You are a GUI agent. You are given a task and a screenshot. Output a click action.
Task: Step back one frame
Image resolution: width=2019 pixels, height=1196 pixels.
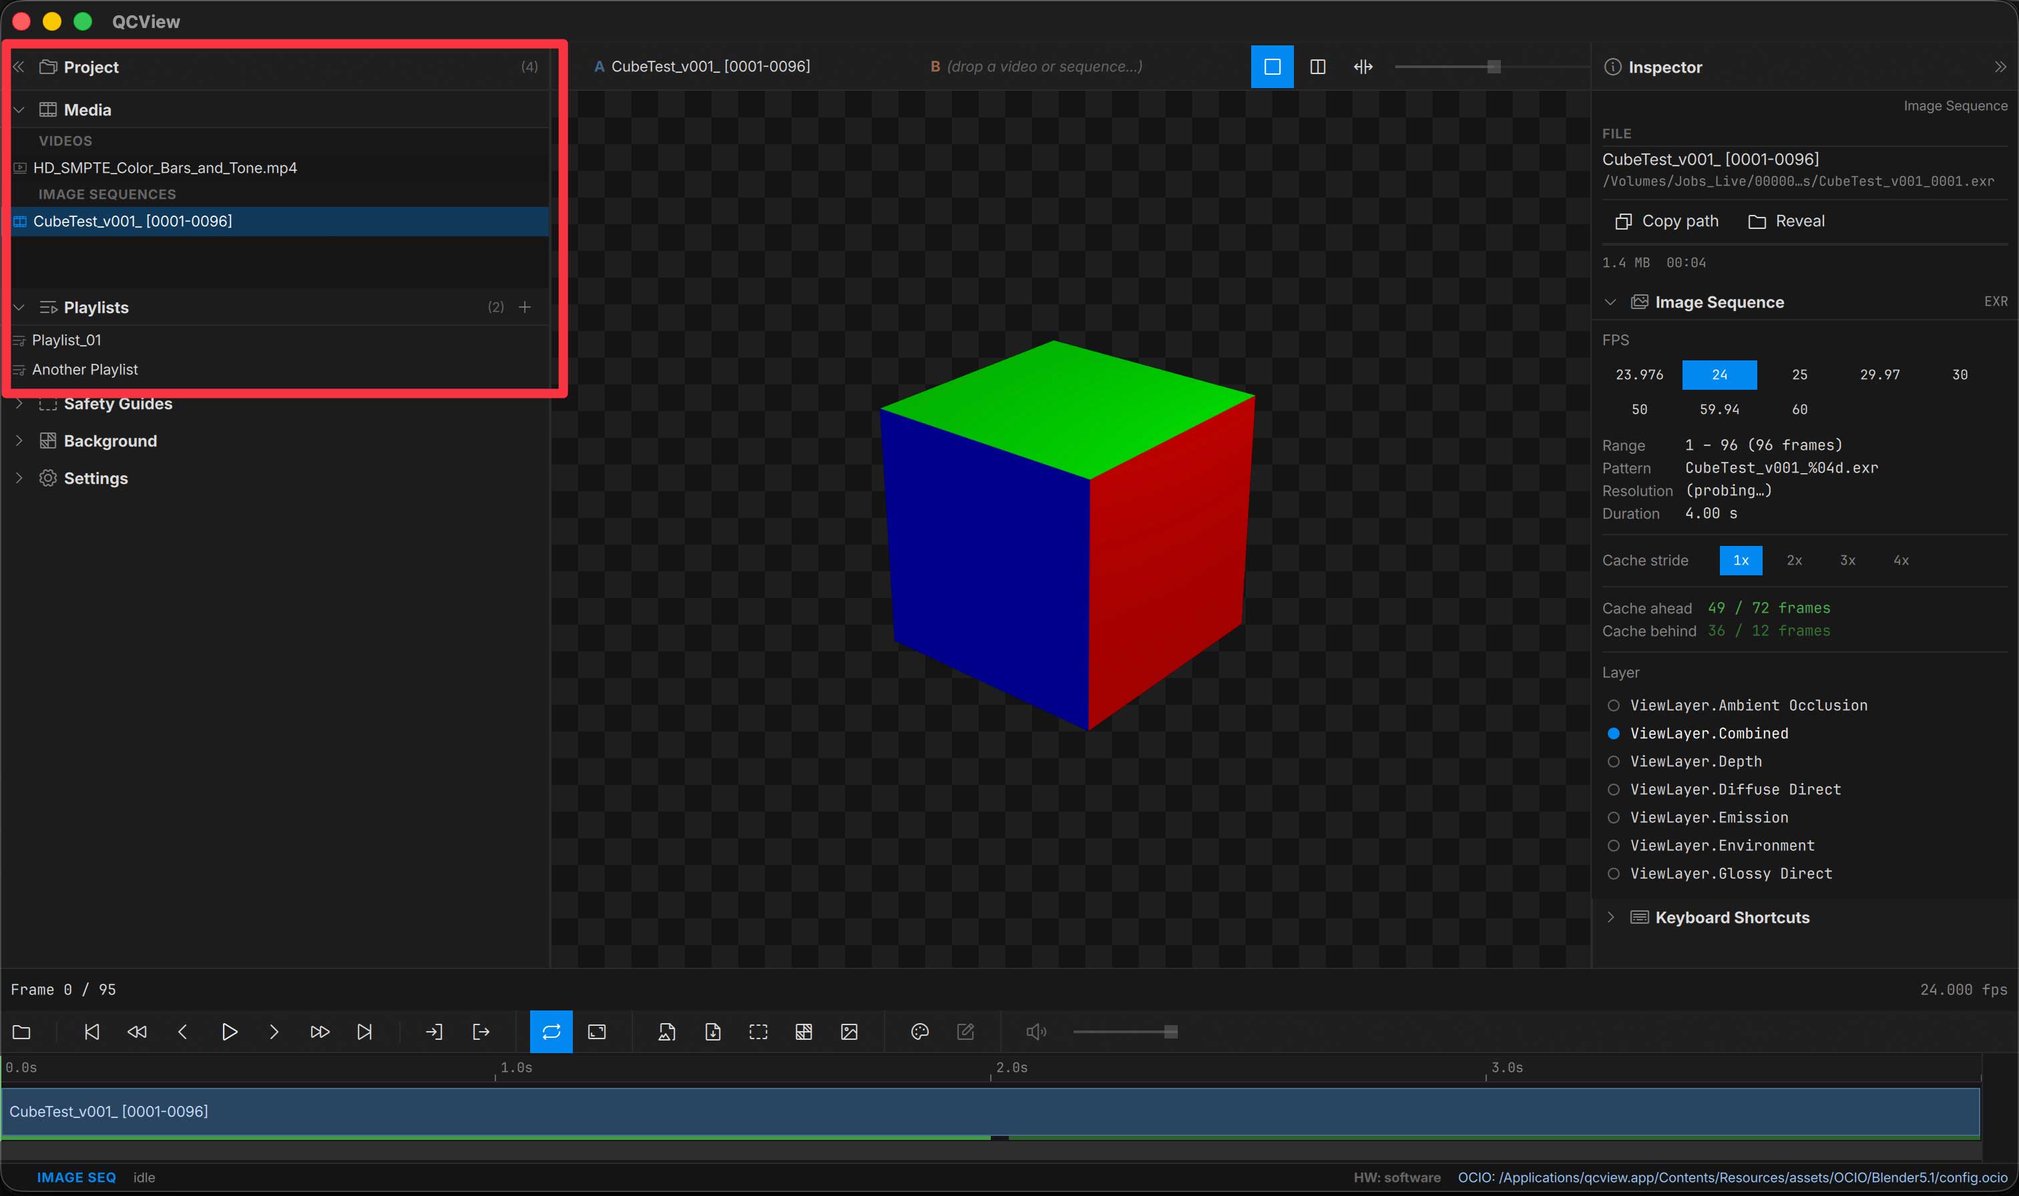click(182, 1032)
